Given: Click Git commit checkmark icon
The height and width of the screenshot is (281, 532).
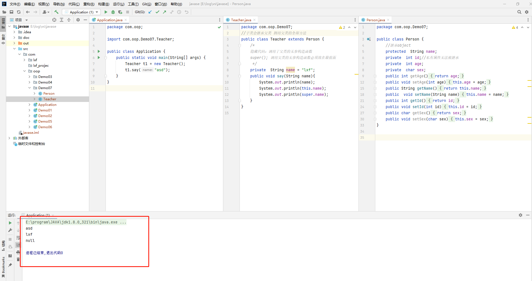Looking at the screenshot, I should click(157, 12).
